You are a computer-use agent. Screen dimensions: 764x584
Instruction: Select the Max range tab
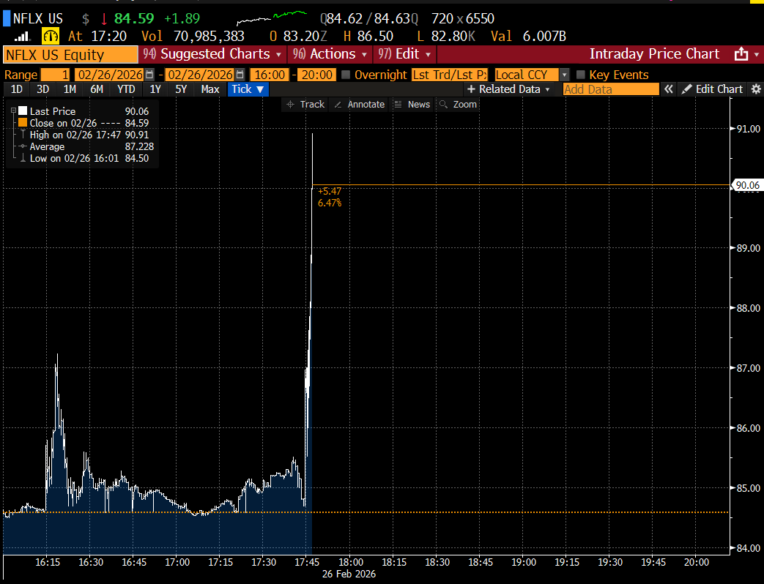210,89
